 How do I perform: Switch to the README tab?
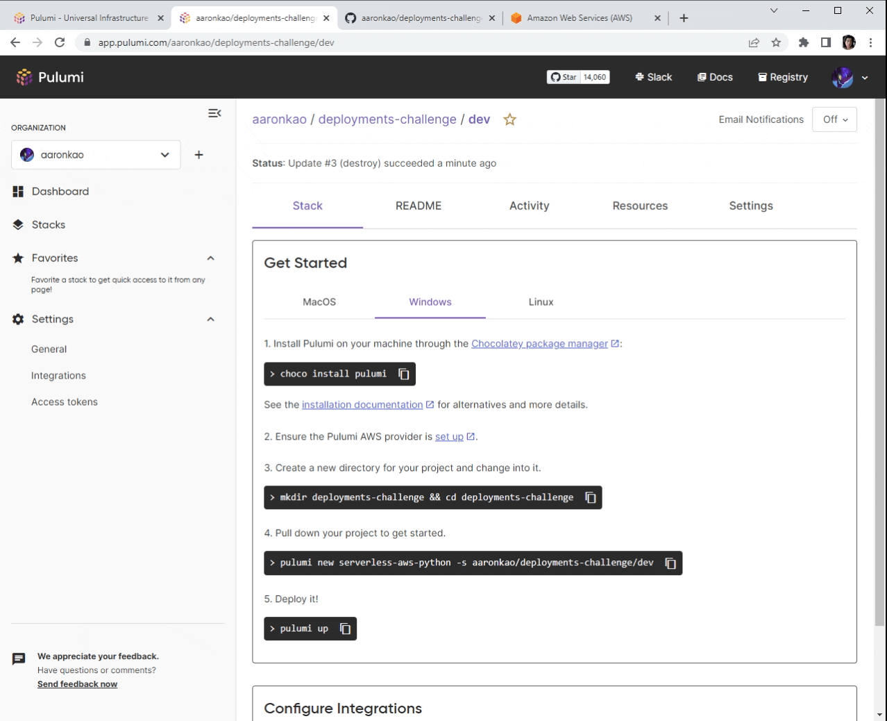pyautogui.click(x=419, y=206)
